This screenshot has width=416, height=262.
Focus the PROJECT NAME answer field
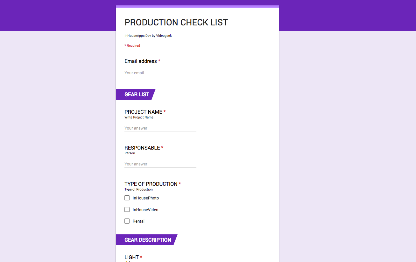click(x=160, y=128)
